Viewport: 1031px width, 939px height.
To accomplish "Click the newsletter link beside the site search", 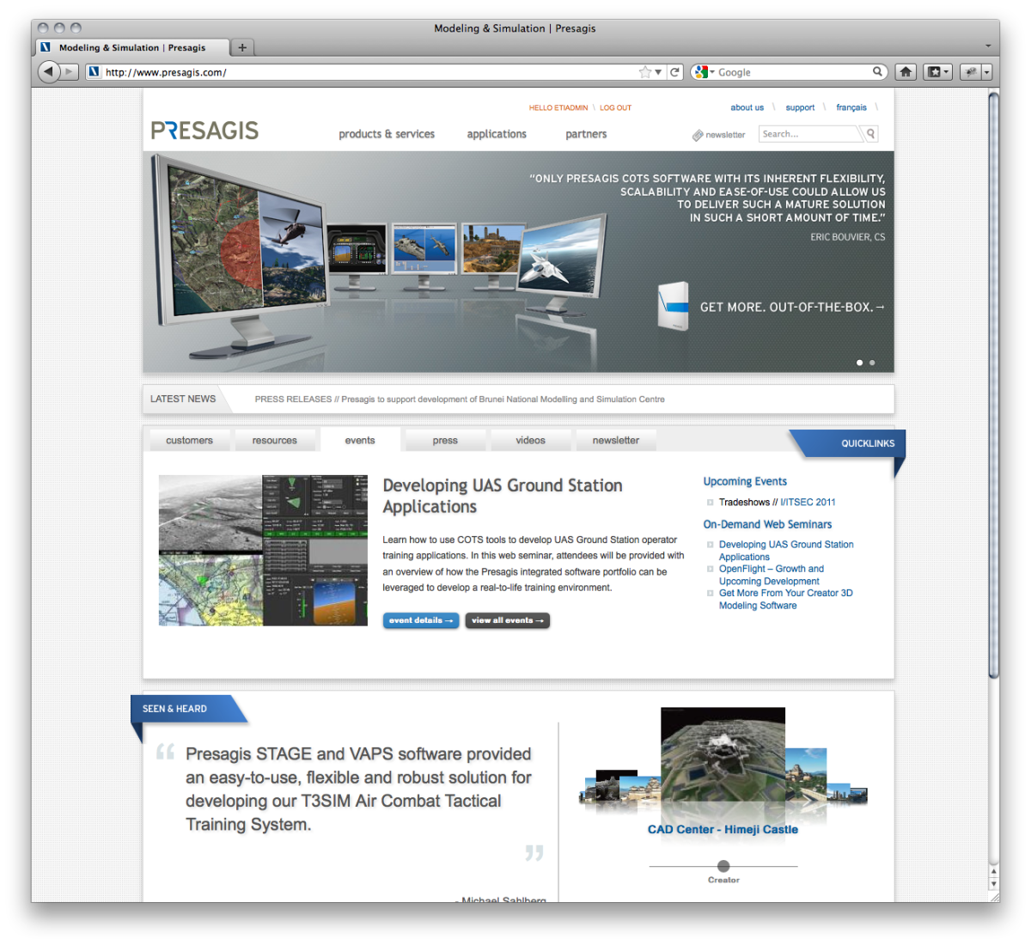I will pos(719,135).
